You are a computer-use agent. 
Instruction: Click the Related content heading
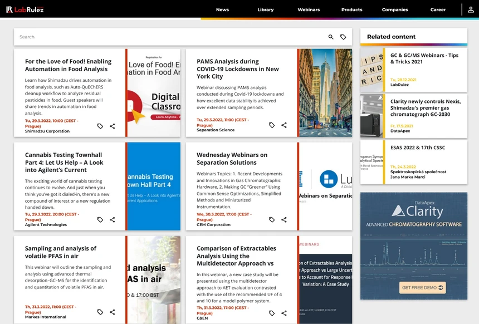point(391,37)
